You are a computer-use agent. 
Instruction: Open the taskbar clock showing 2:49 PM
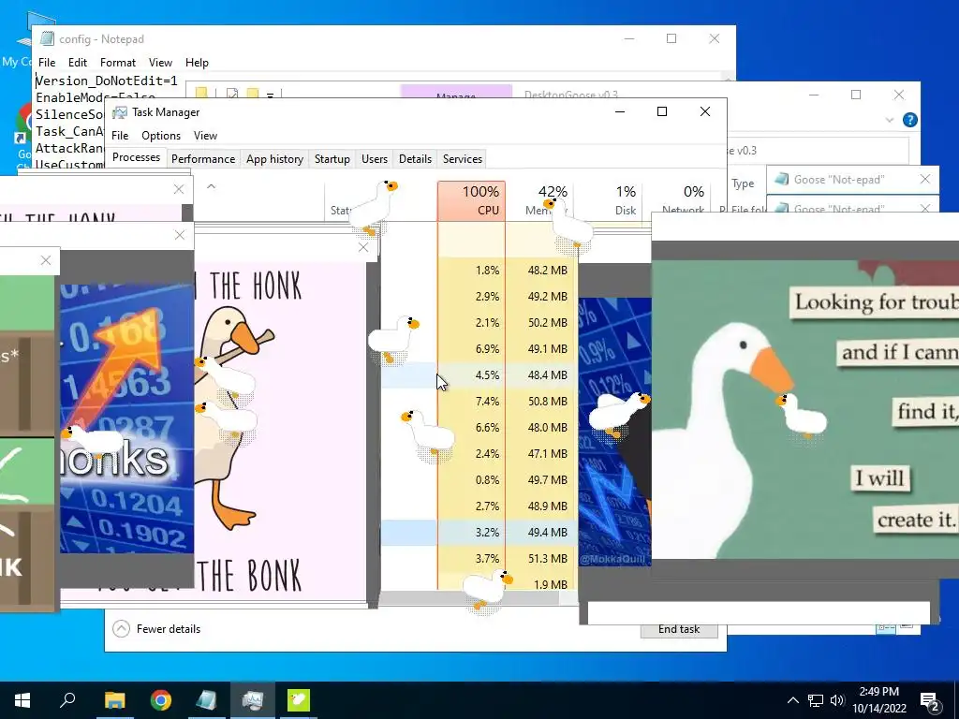(878, 700)
